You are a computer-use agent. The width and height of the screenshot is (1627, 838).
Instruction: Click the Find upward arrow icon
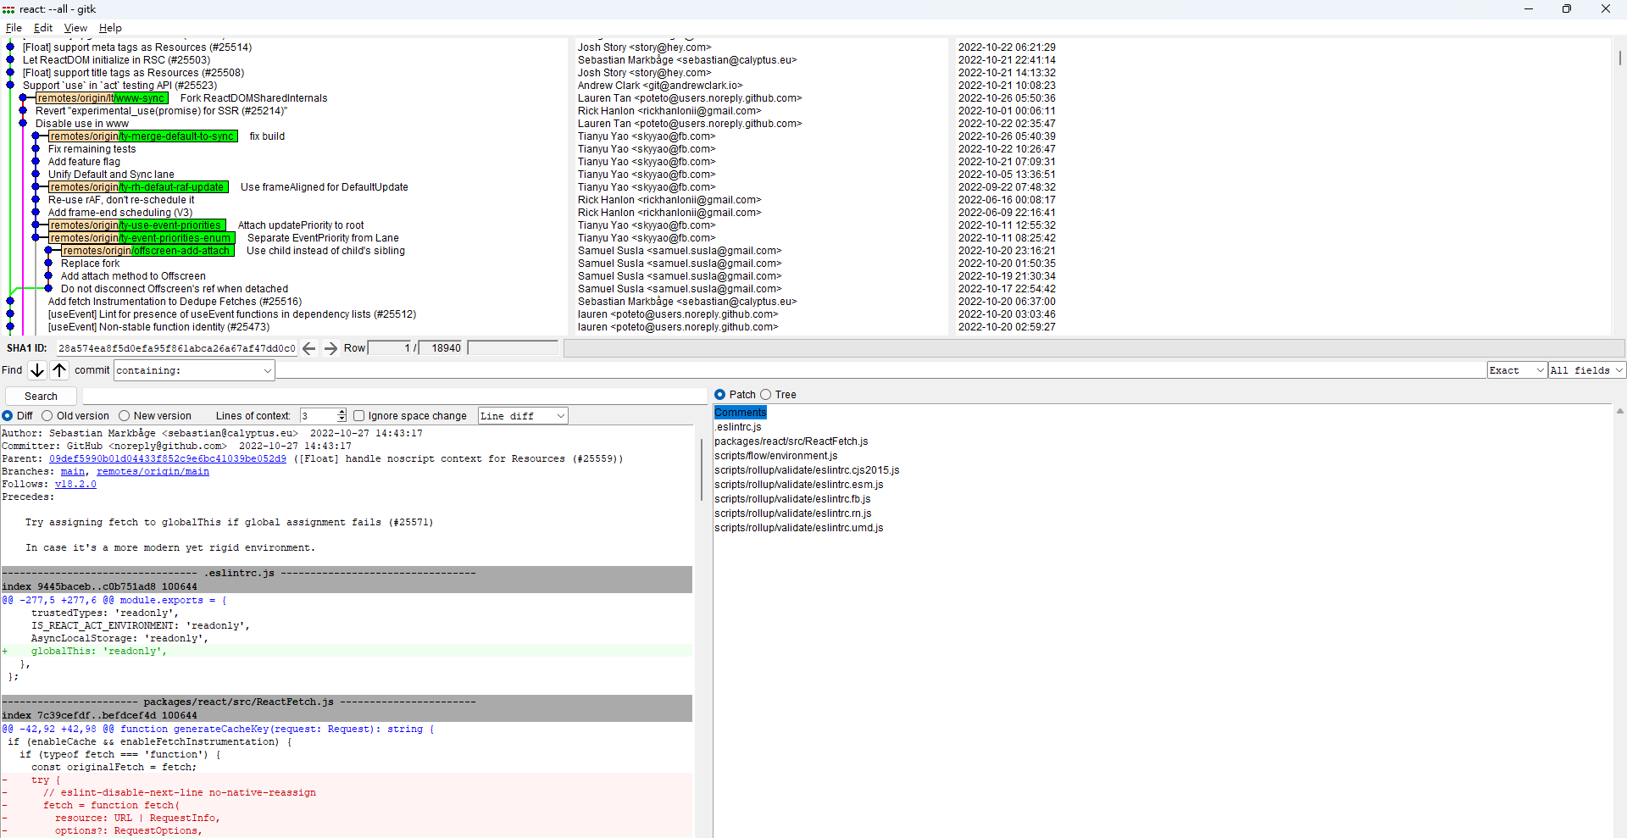click(x=59, y=369)
